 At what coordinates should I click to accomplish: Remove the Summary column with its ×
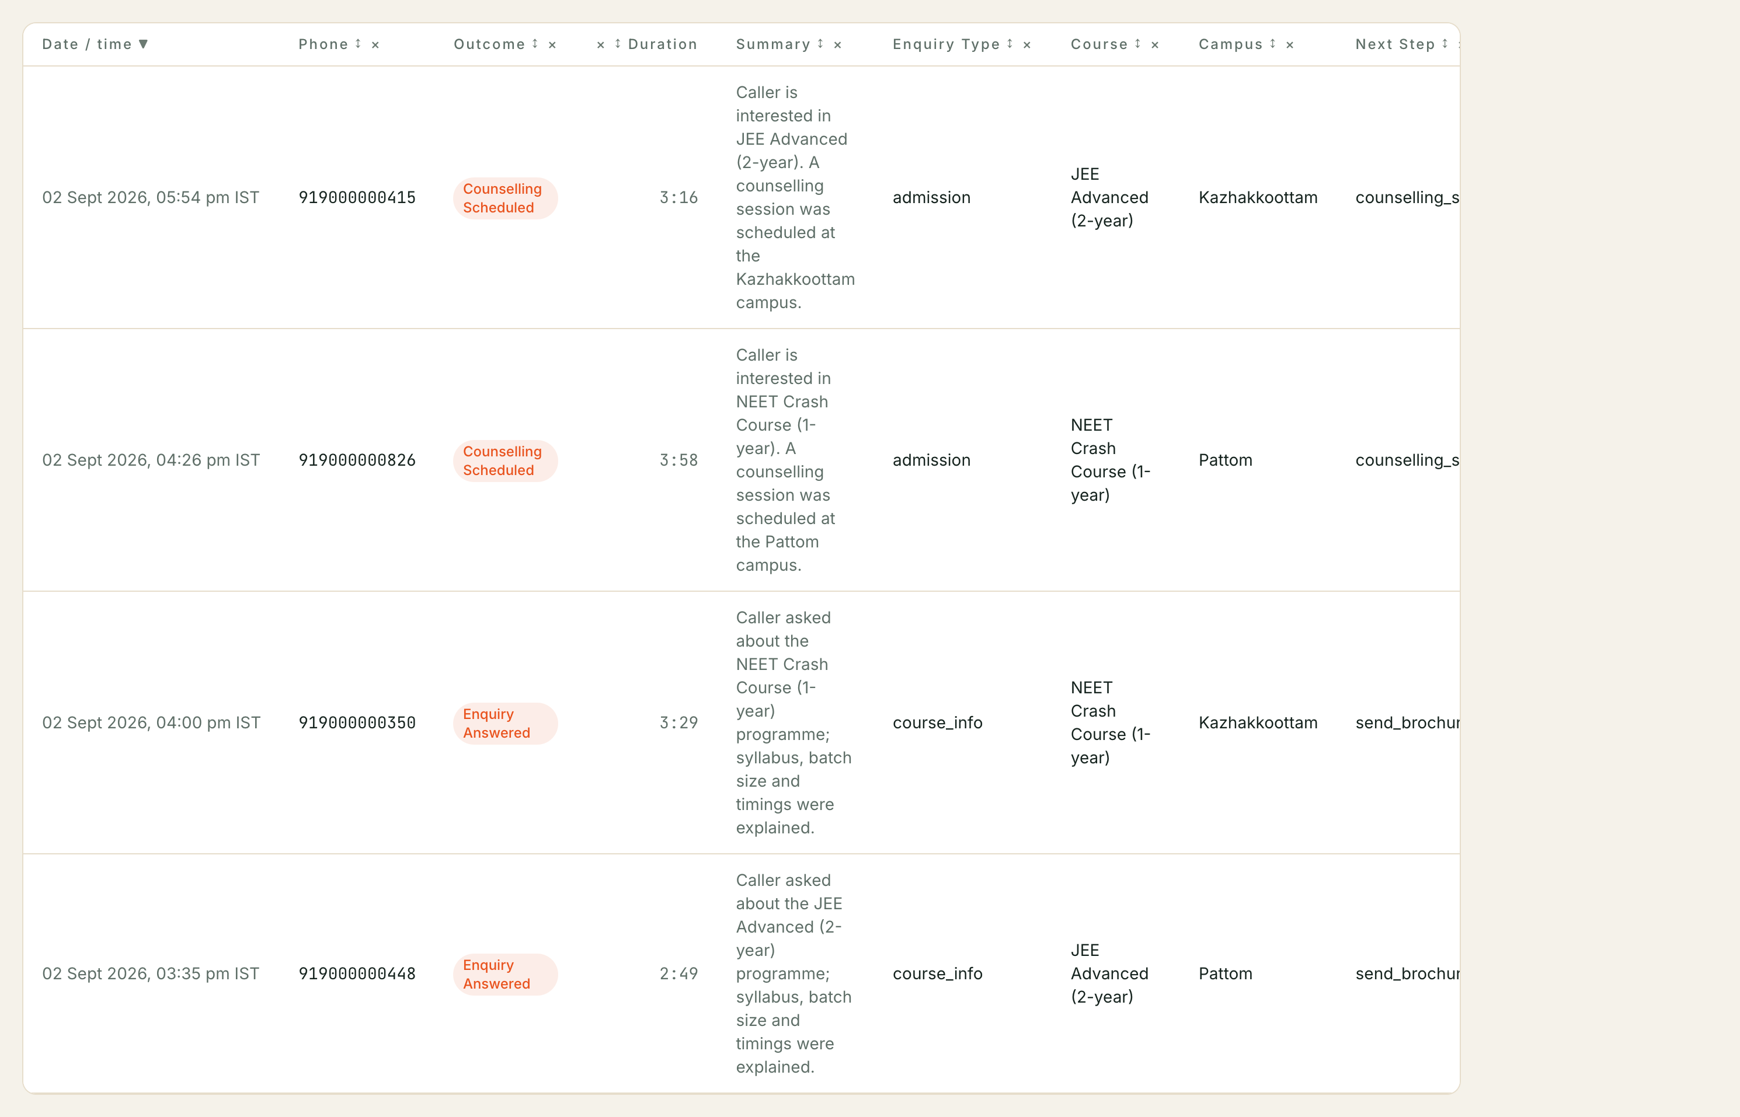[837, 45]
